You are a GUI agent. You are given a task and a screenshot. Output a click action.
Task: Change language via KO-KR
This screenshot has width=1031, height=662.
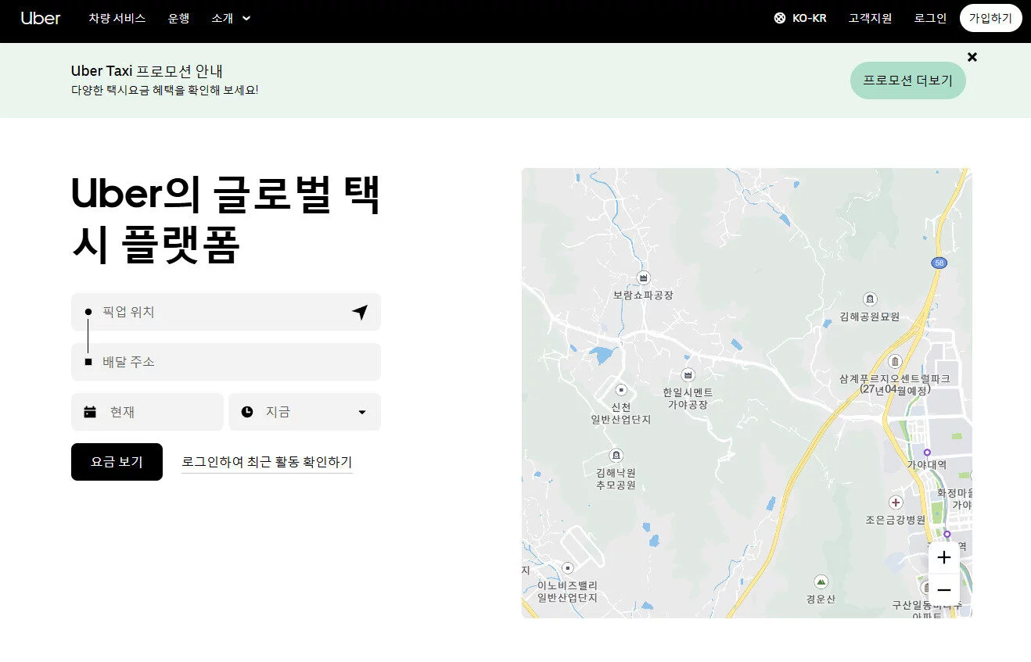point(809,18)
